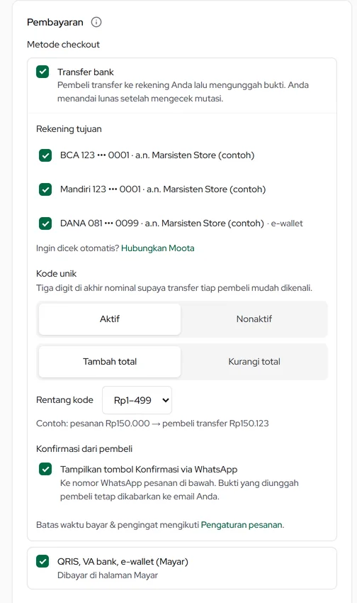The image size is (357, 603).
Task: Click the 'Pembayaran' section title
Action: point(55,22)
